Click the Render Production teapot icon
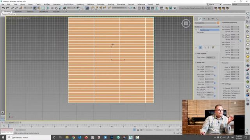The height and width of the screenshot is (140, 250). [175, 8]
